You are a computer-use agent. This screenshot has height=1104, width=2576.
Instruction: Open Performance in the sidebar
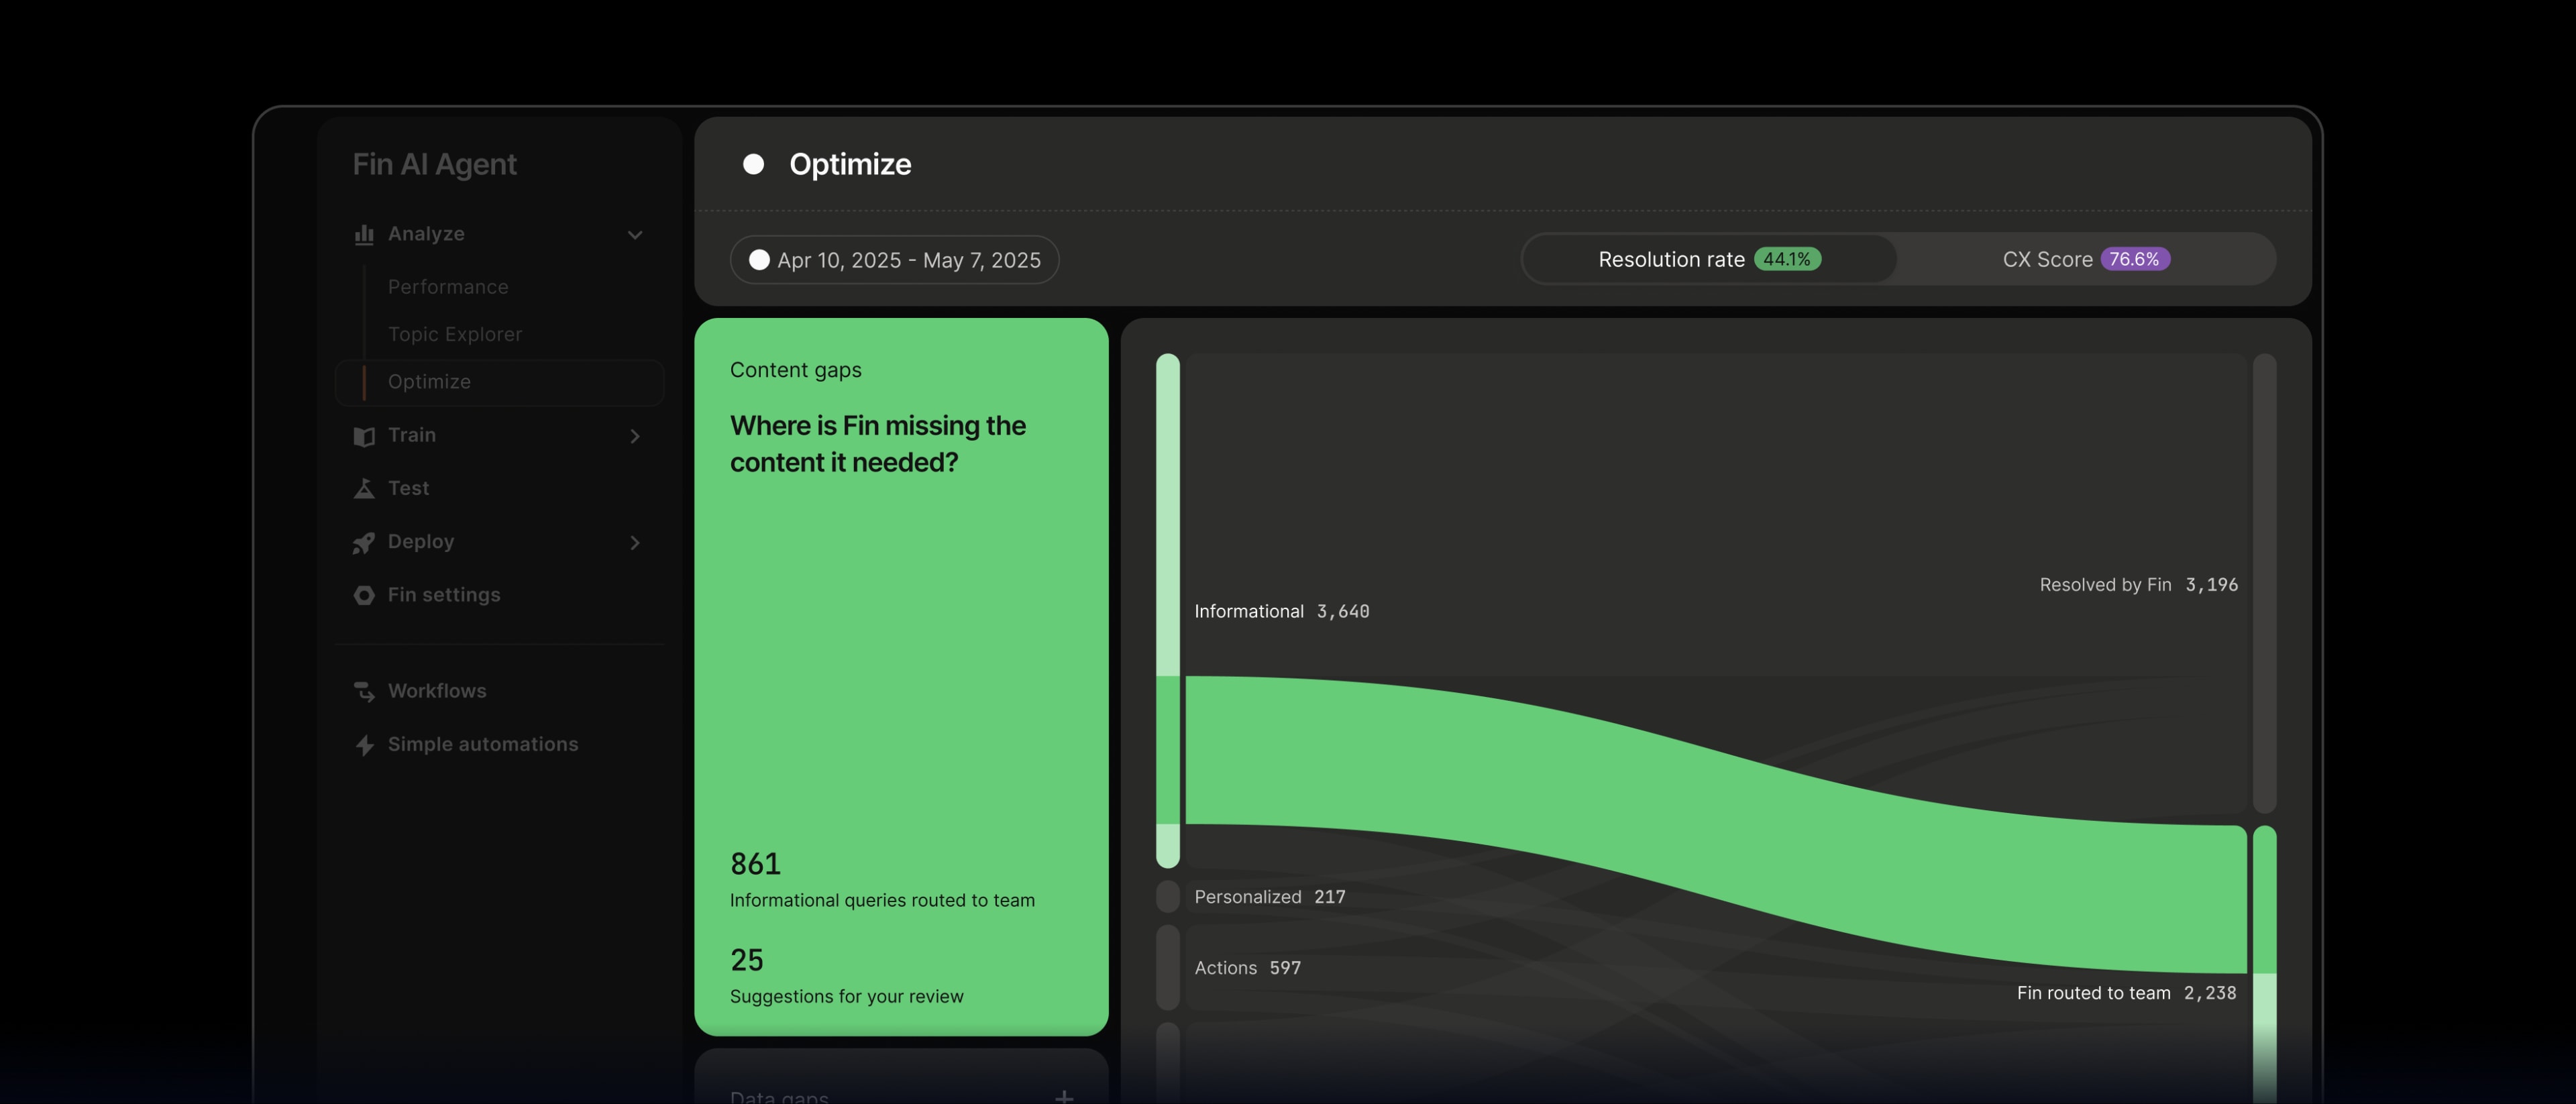448,287
